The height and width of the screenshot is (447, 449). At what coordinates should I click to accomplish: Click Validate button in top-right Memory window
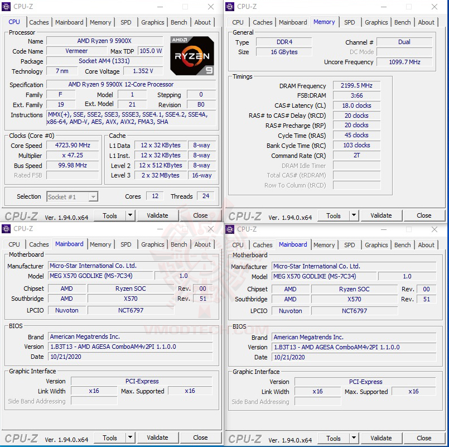pyautogui.click(x=381, y=215)
